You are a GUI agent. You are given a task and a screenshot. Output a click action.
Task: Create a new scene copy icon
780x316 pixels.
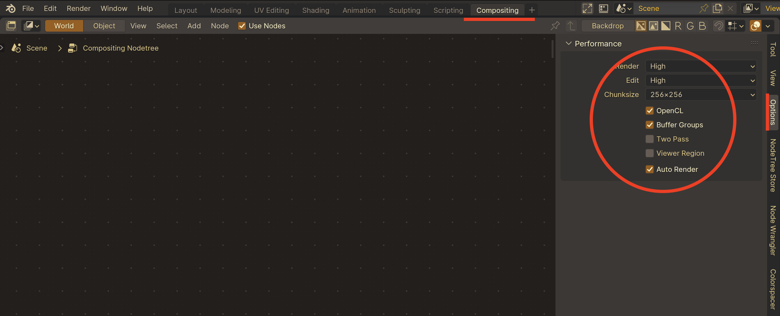[717, 9]
